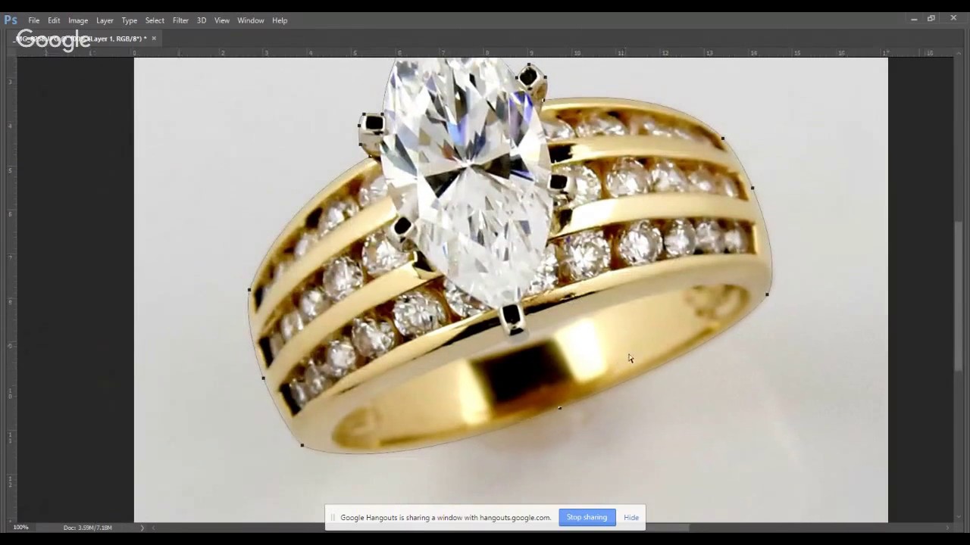This screenshot has width=970, height=545.
Task: Click the scroll-left arrow in status bar
Action: [154, 528]
